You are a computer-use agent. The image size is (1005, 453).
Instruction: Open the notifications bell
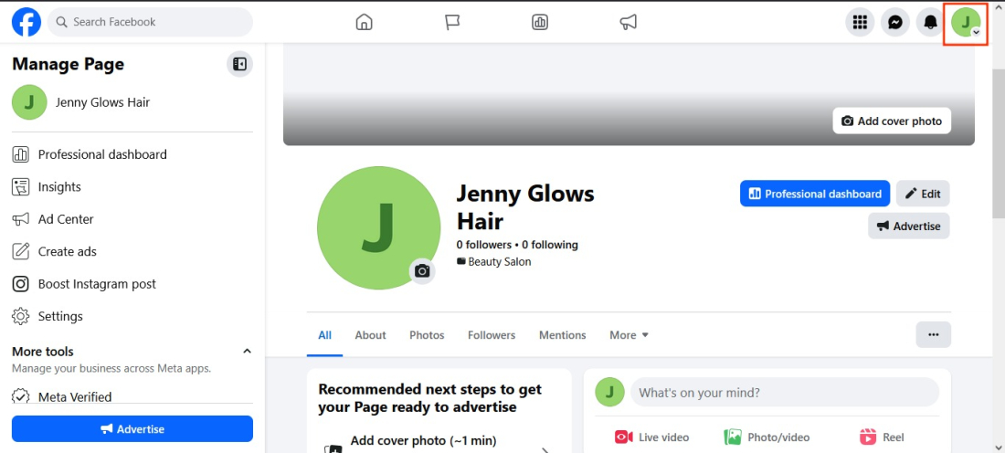(x=930, y=22)
